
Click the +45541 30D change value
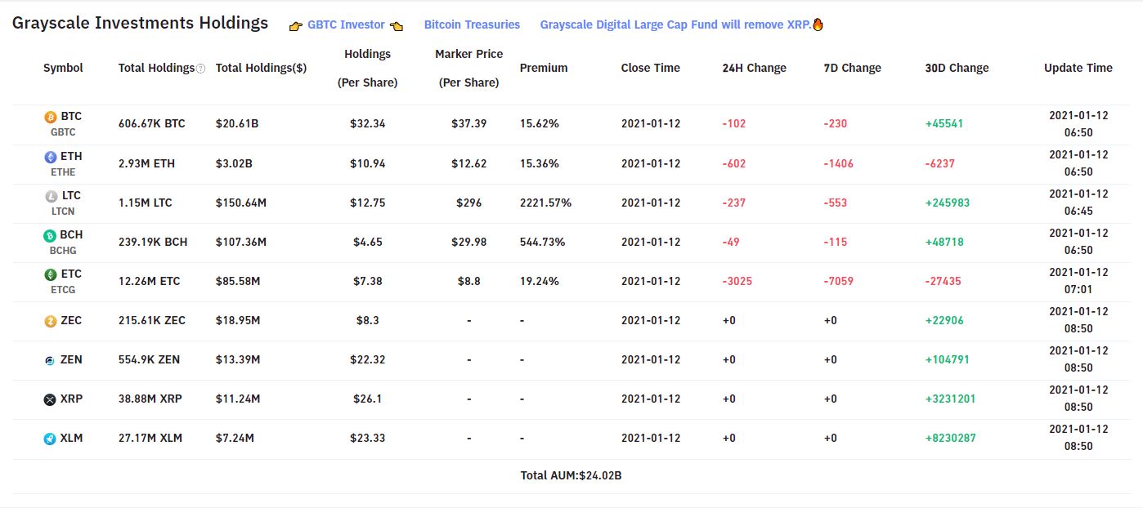pyautogui.click(x=944, y=124)
